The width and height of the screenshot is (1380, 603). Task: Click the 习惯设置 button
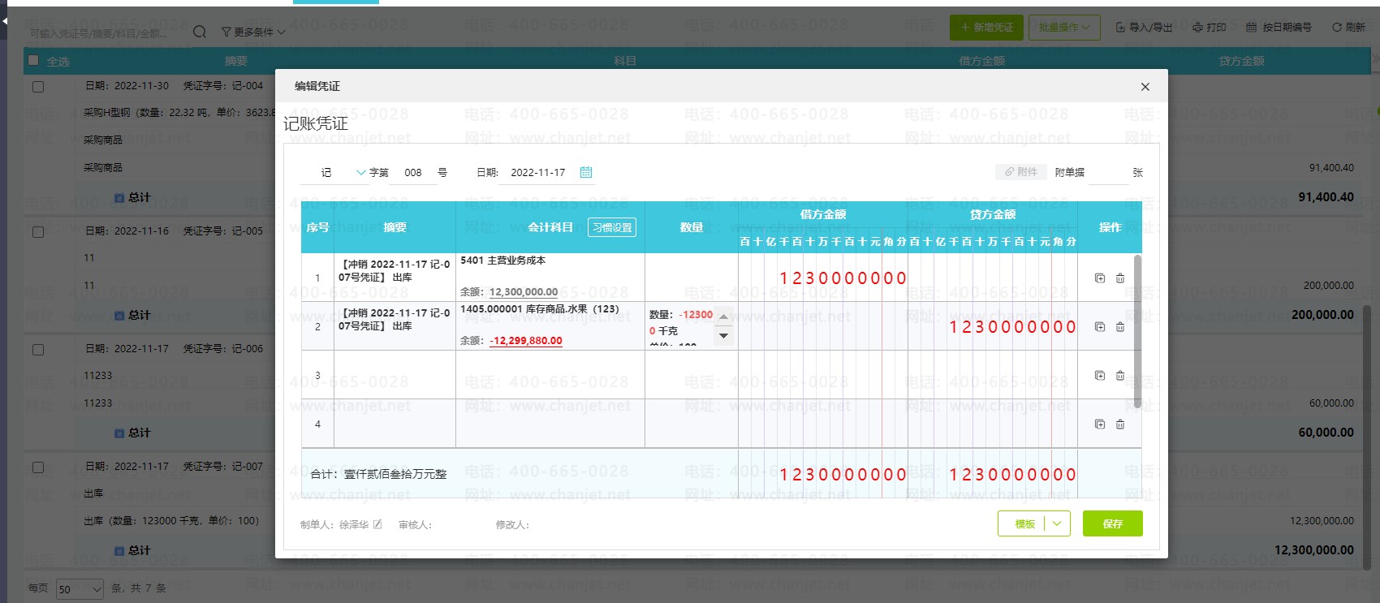(x=612, y=227)
